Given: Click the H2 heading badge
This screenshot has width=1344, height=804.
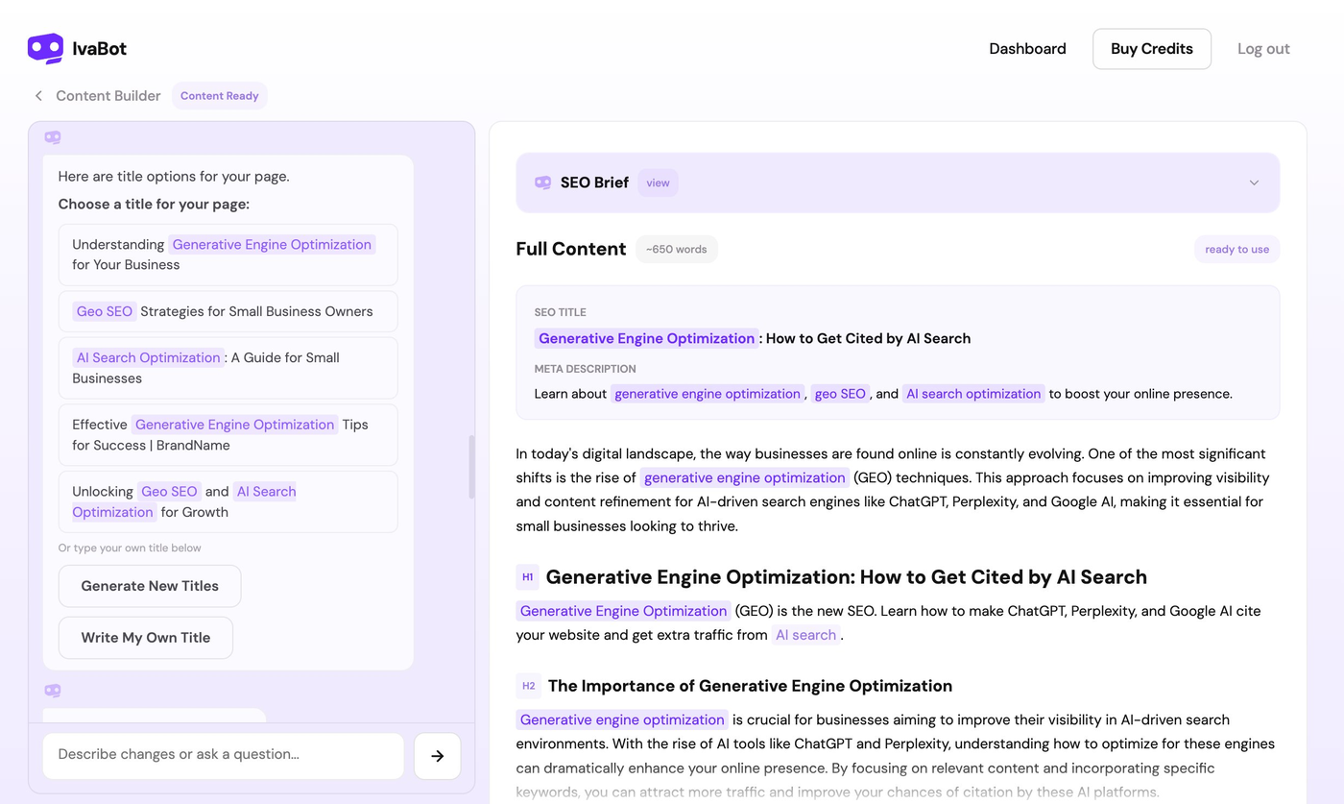Looking at the screenshot, I should coord(528,686).
